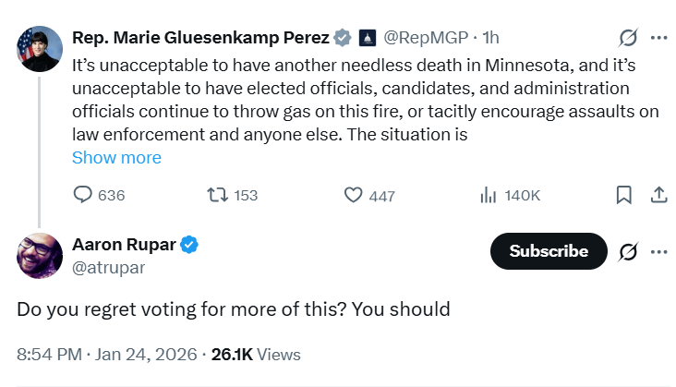Click the government affiliation badge icon
676x387 pixels.
366,38
